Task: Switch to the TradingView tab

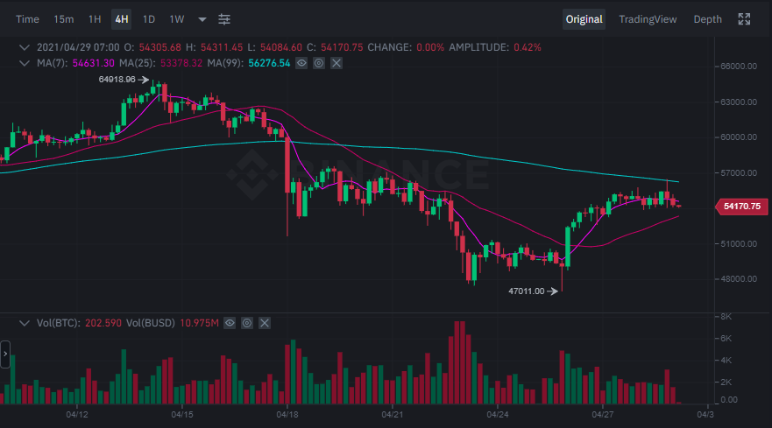Action: (x=647, y=19)
